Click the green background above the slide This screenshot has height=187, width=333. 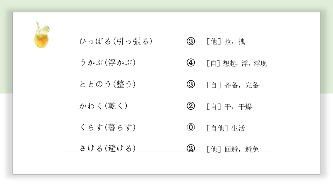click(x=166, y=5)
